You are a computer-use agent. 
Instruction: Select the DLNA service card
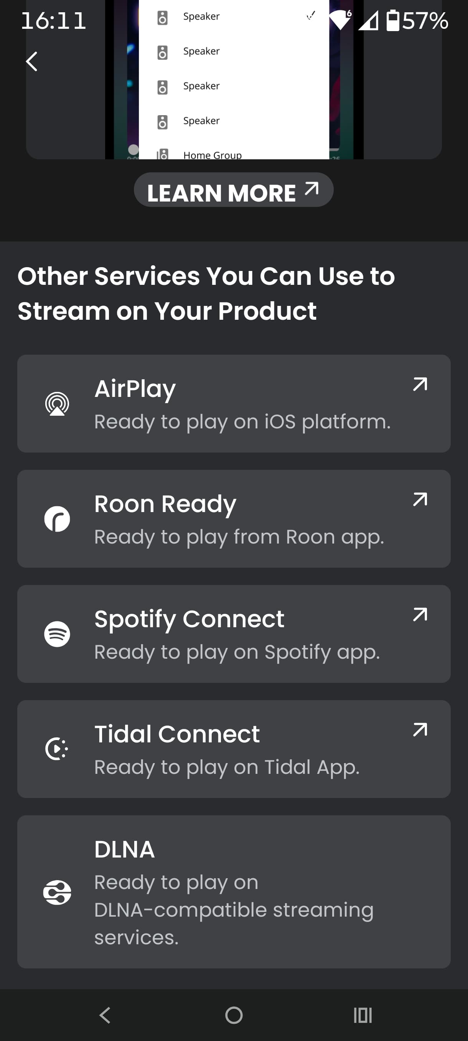(x=234, y=891)
